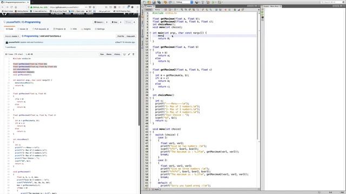Click Copy path button on GitHub
This screenshot has width=346, height=194.
pyautogui.click(x=131, y=36)
